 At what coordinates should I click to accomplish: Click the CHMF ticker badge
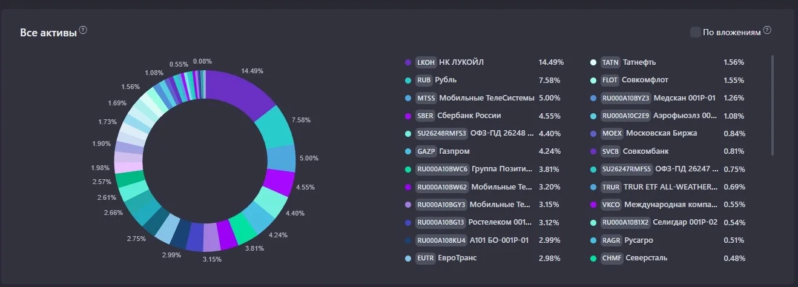tap(611, 258)
